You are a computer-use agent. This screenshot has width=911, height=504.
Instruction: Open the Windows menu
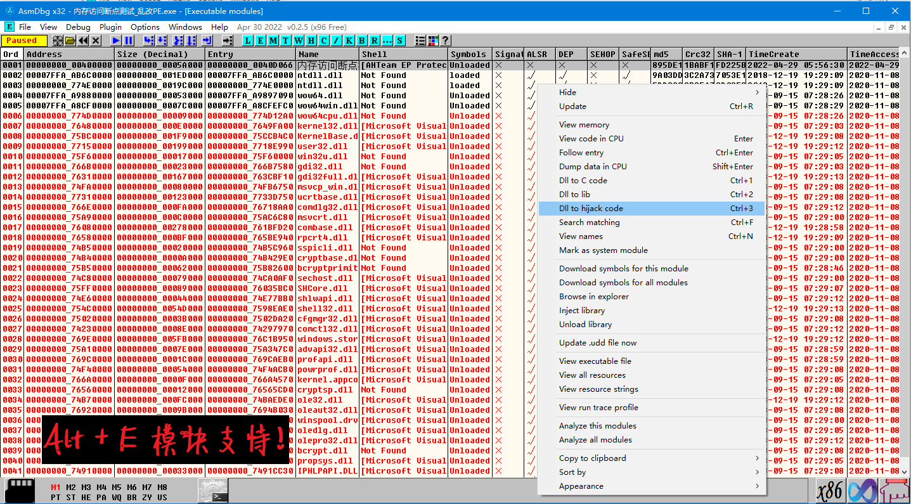pos(185,27)
